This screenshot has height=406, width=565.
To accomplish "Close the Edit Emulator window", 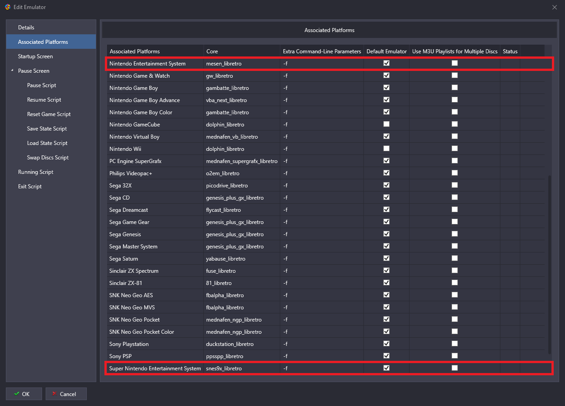I will point(555,7).
